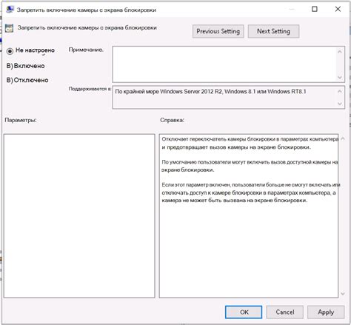This screenshot has height=325, width=351.
Task: Click inside the empty 'Параметры' options pane
Action: (x=79, y=216)
